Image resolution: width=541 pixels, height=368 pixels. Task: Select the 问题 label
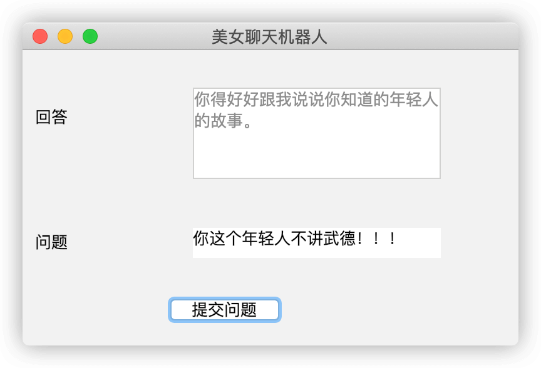[51, 242]
